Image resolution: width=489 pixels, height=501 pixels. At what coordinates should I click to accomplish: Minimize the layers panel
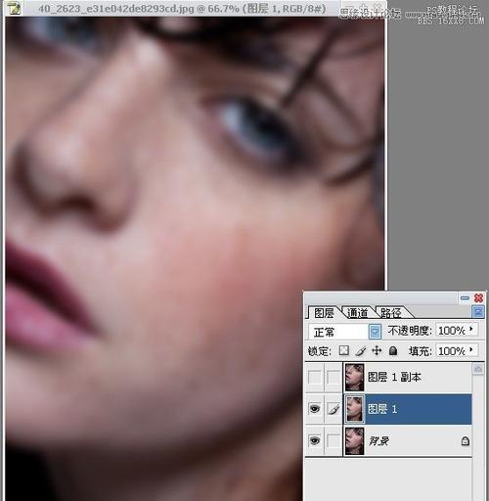coord(465,297)
